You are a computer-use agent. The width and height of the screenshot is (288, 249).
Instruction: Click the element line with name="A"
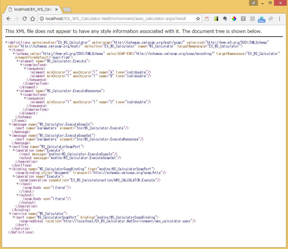pos(91,72)
